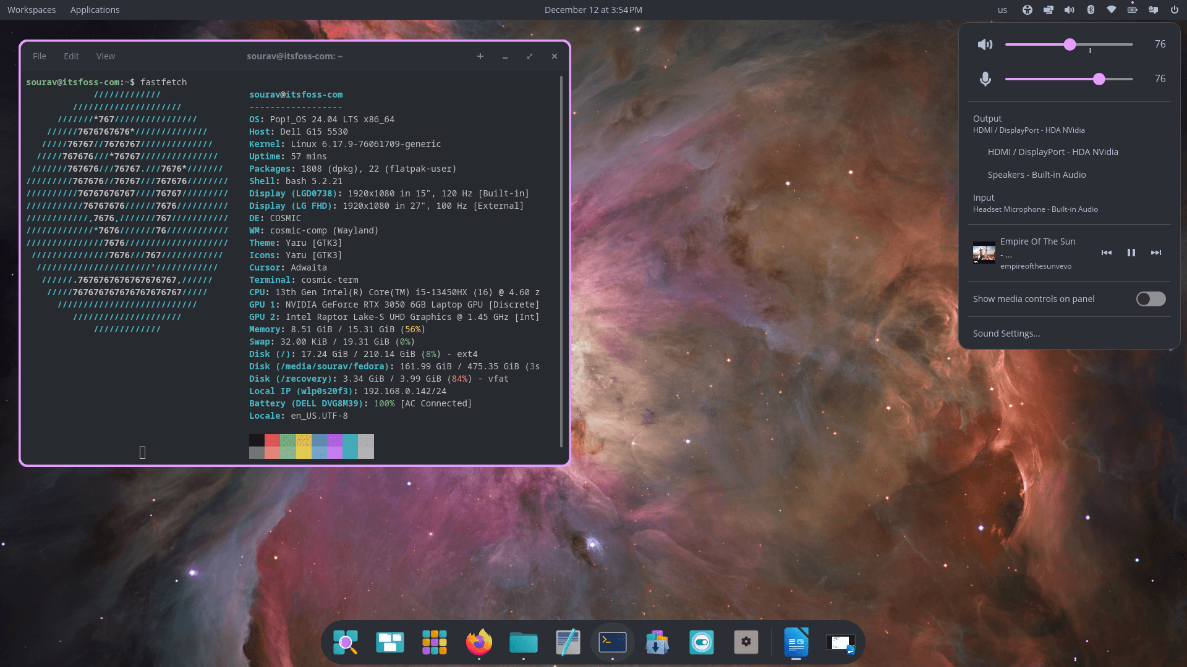The height and width of the screenshot is (667, 1187).
Task: Enable Show media controls on panel
Action: tap(1150, 299)
